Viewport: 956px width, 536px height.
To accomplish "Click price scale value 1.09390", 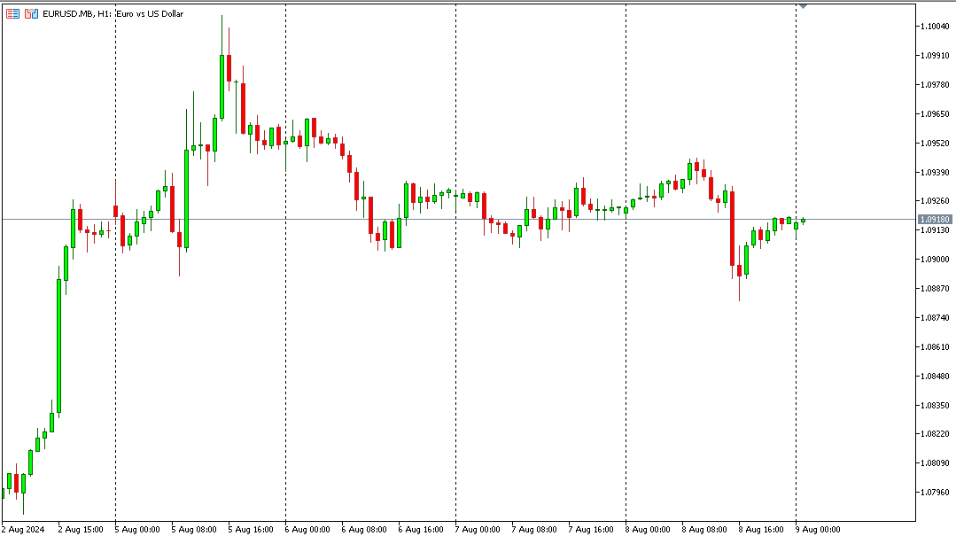I will tap(935, 173).
